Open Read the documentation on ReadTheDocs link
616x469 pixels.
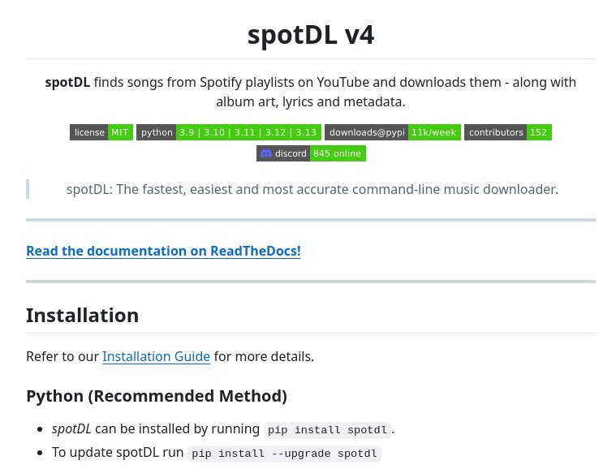pyautogui.click(x=163, y=251)
